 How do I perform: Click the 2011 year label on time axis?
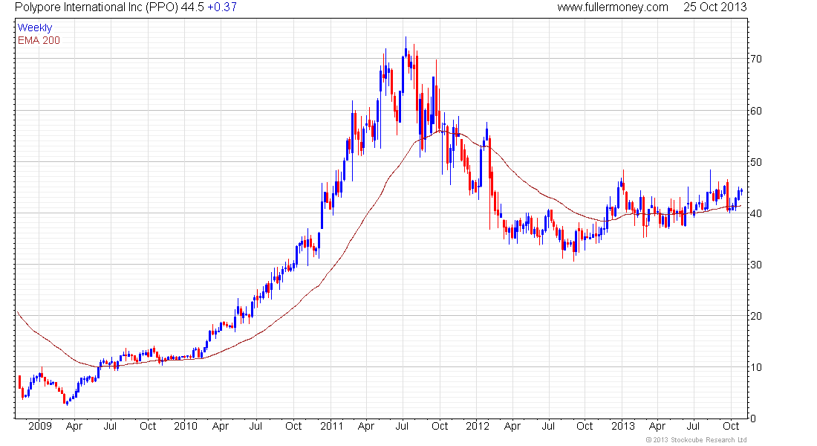[x=331, y=426]
